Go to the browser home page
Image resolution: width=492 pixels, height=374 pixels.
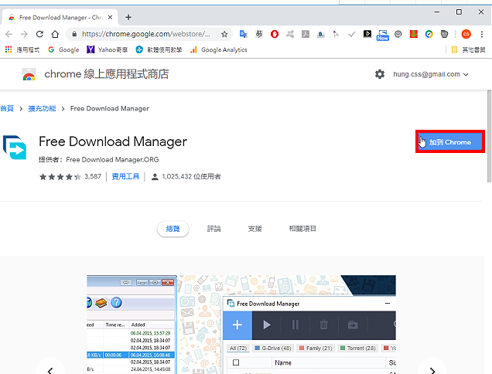(x=55, y=34)
